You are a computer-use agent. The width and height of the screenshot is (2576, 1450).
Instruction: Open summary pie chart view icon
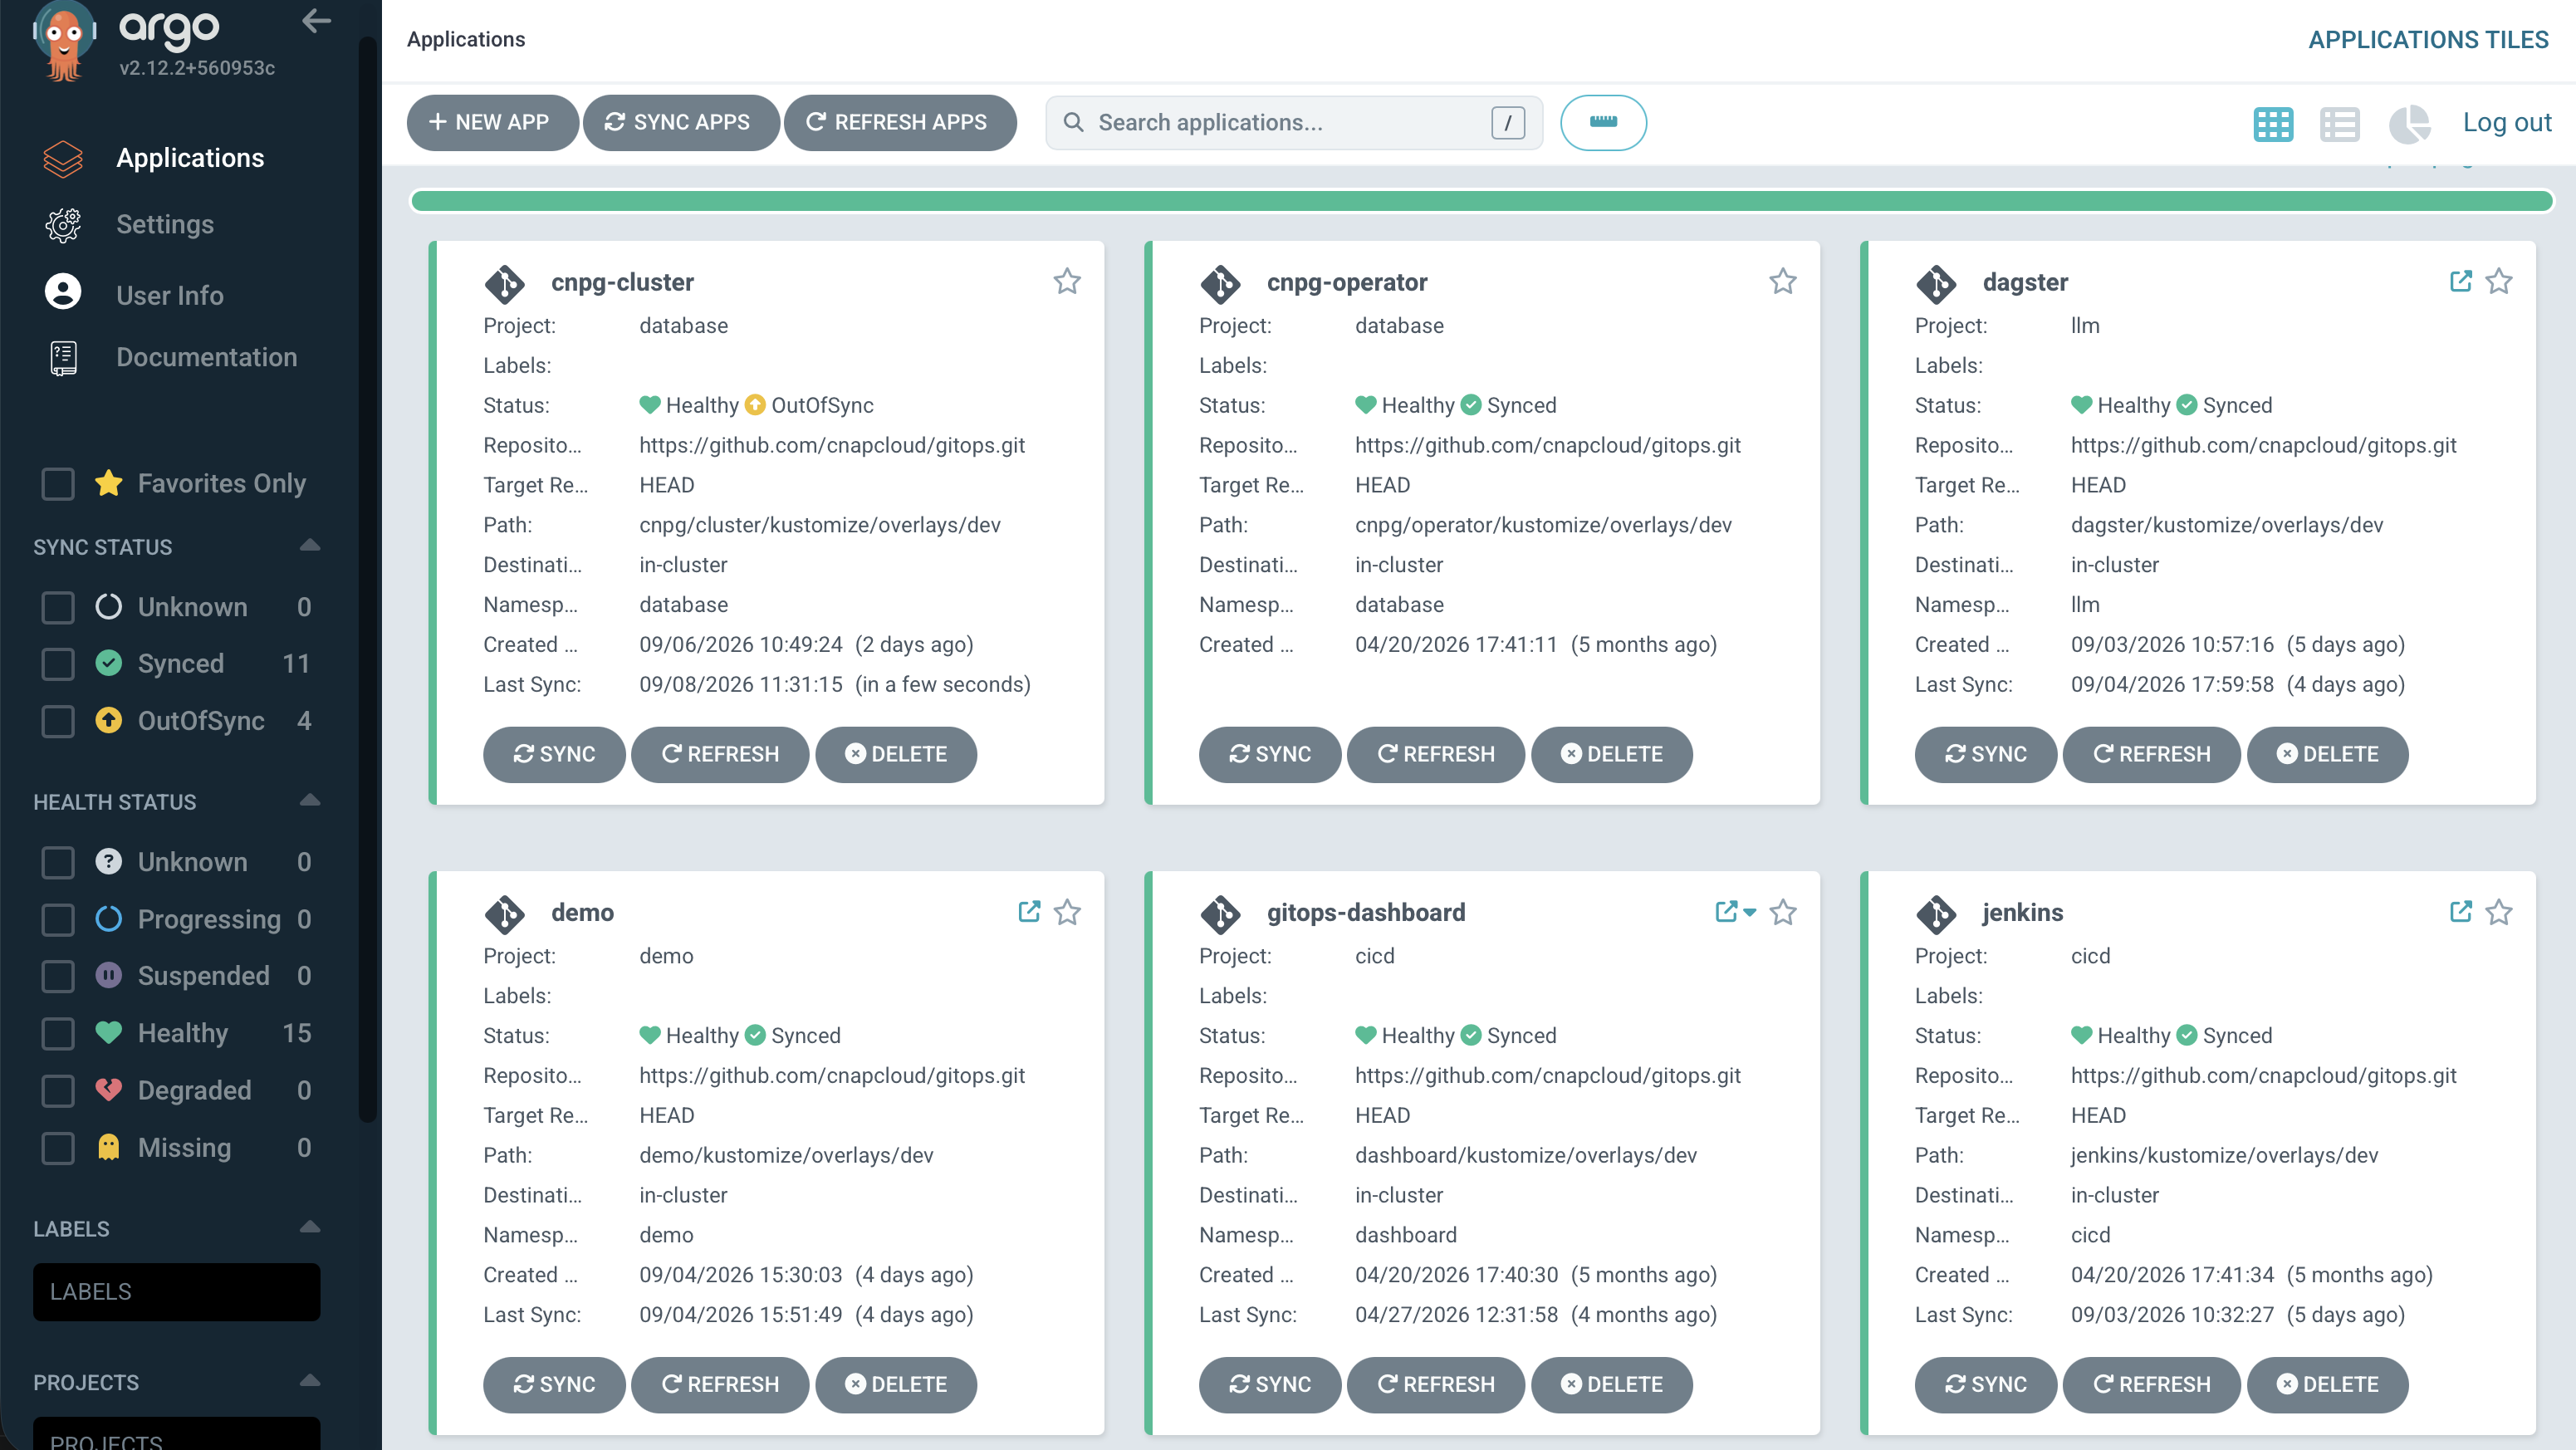(x=2409, y=124)
